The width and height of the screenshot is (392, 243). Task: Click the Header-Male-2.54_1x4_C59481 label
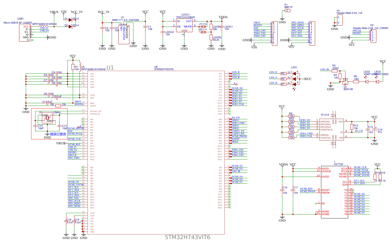click(371, 28)
